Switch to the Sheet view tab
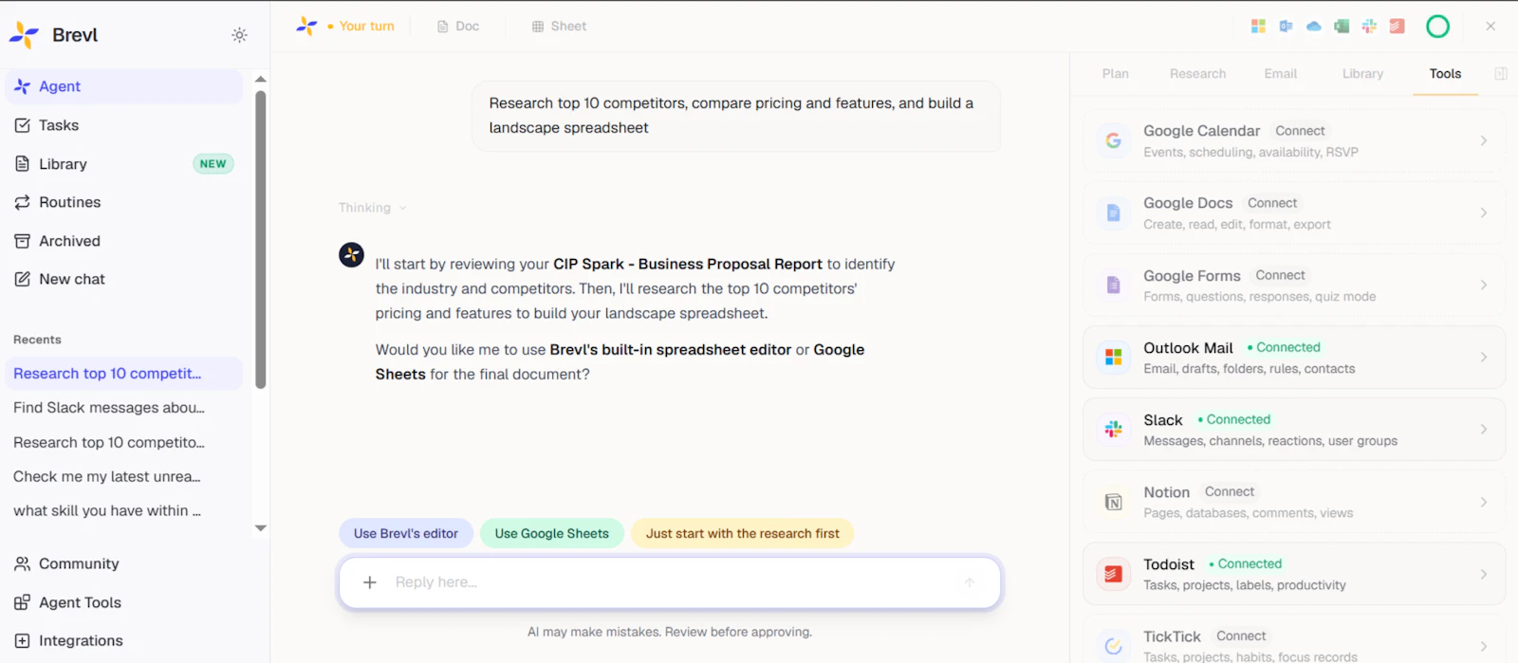This screenshot has height=663, width=1518. tap(559, 27)
